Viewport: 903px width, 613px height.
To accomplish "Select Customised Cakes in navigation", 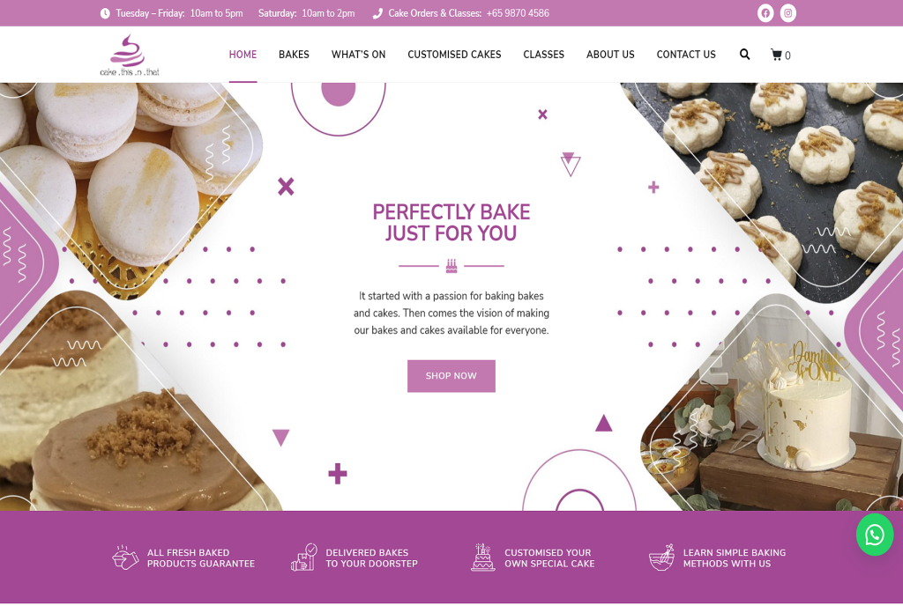I will pyautogui.click(x=454, y=55).
